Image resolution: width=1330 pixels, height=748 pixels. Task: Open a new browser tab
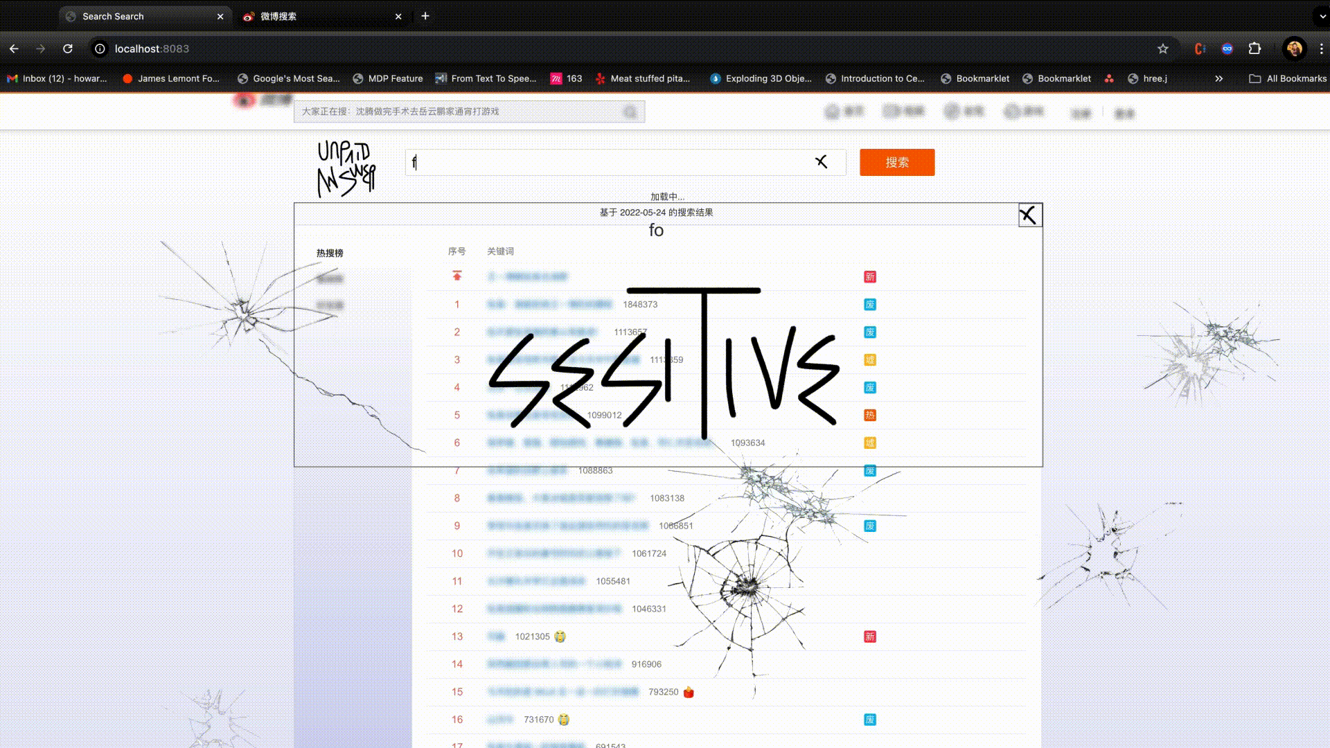point(425,16)
